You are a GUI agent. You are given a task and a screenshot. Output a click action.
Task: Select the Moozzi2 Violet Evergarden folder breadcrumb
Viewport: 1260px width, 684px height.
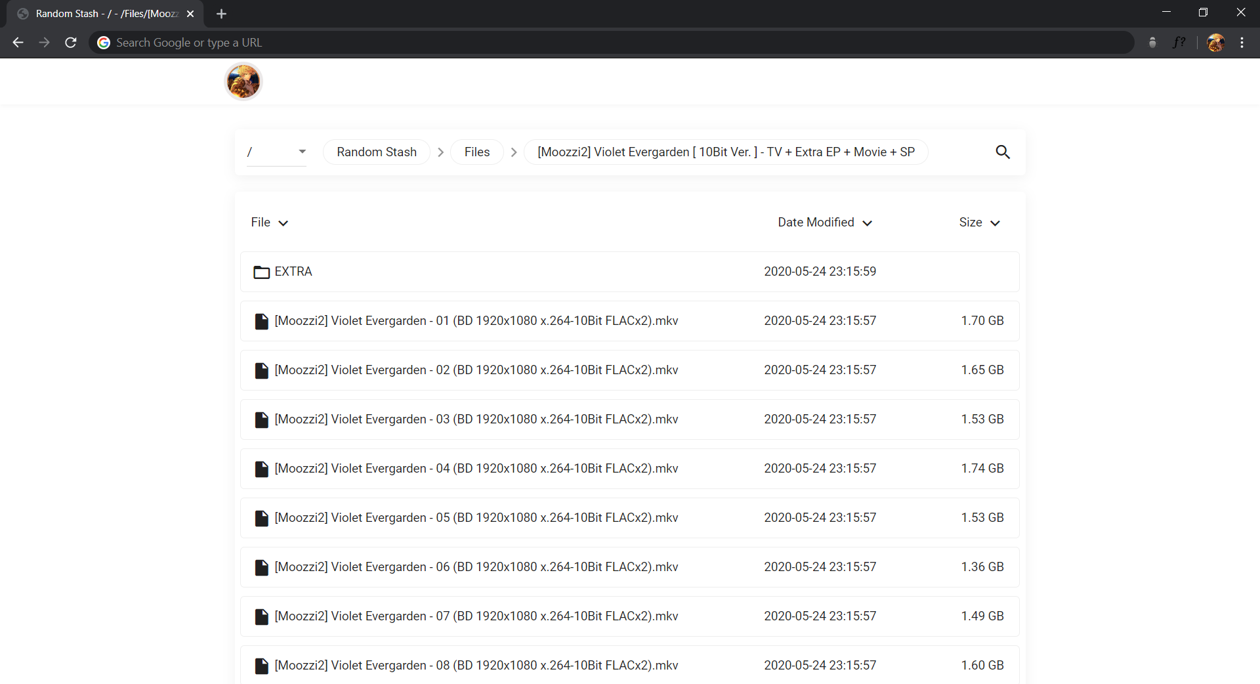coord(726,152)
